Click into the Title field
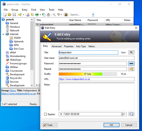 point(88,52)
